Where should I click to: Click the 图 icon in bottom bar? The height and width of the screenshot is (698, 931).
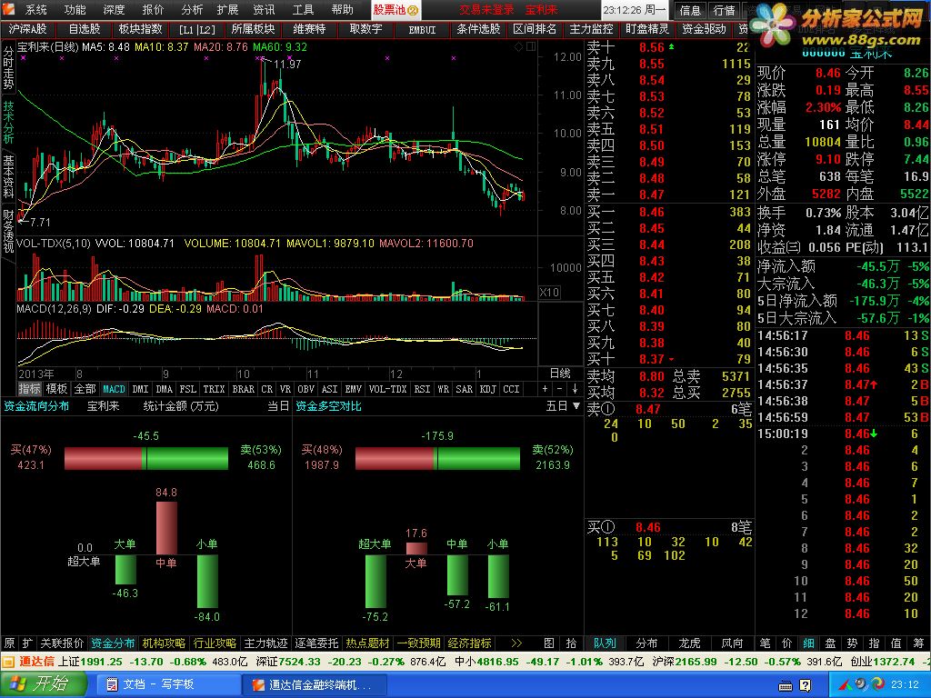[x=549, y=643]
